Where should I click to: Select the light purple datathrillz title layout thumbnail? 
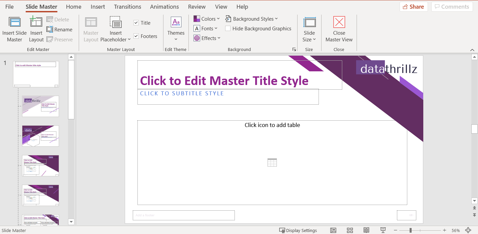[x=40, y=106]
